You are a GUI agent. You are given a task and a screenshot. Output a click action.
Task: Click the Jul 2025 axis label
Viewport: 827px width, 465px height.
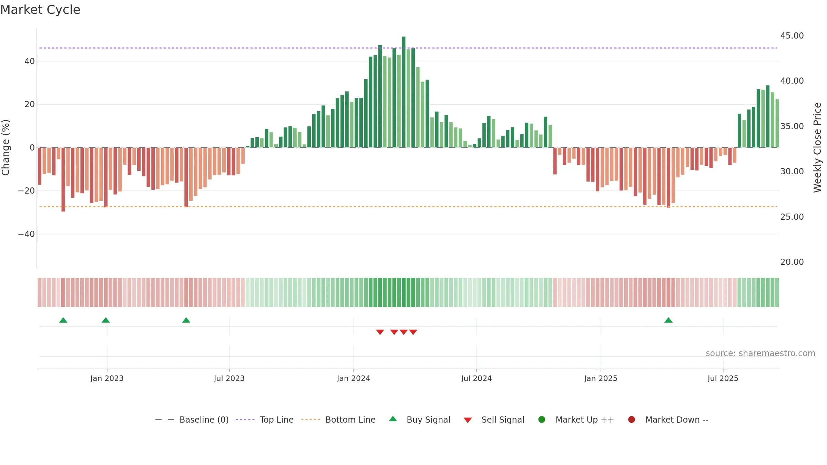(723, 379)
